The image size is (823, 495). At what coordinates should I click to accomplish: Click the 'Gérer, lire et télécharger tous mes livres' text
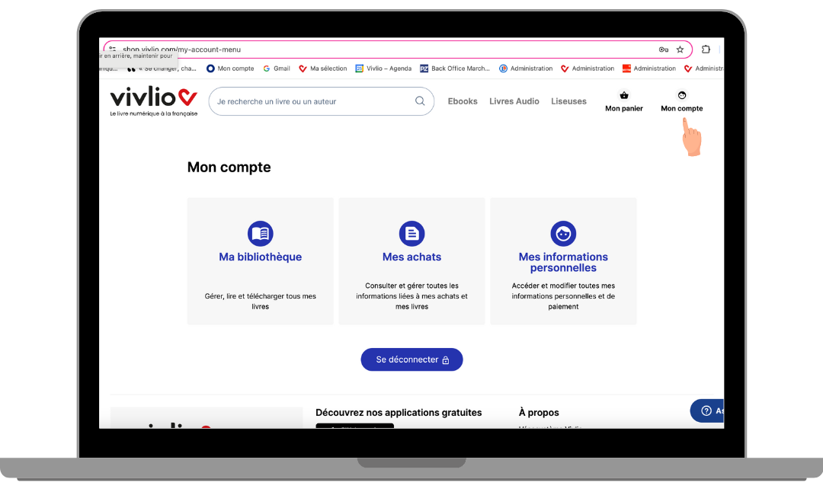[x=261, y=301]
